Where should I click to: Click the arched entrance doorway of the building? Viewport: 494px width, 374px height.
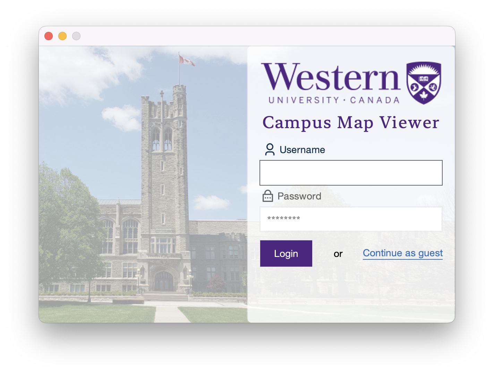[163, 281]
